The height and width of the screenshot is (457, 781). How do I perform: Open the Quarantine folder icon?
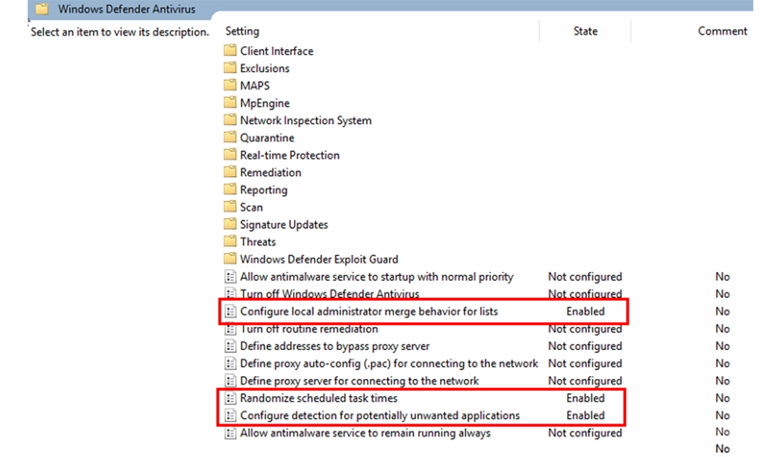(230, 137)
